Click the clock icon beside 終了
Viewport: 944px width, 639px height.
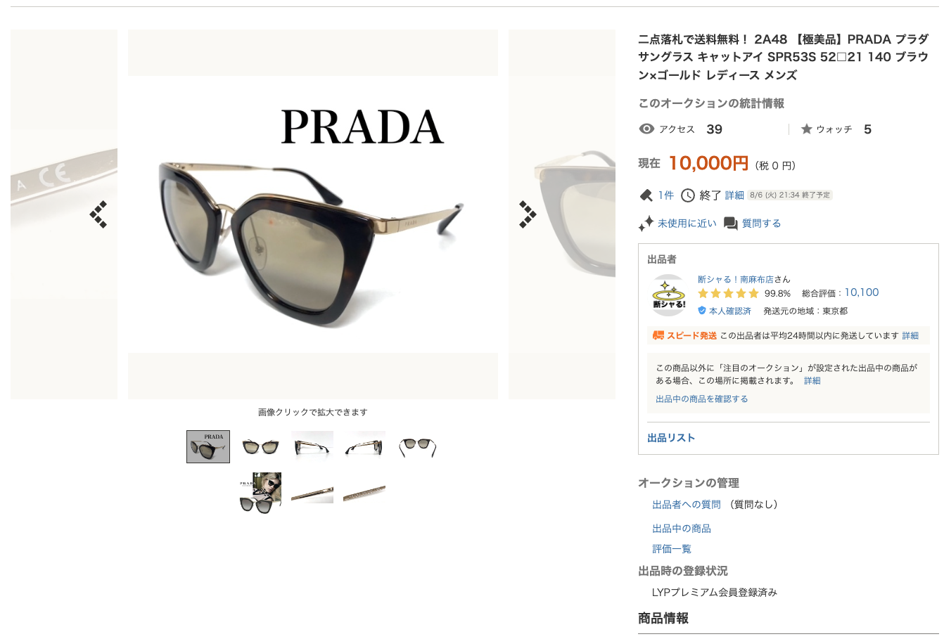click(688, 195)
